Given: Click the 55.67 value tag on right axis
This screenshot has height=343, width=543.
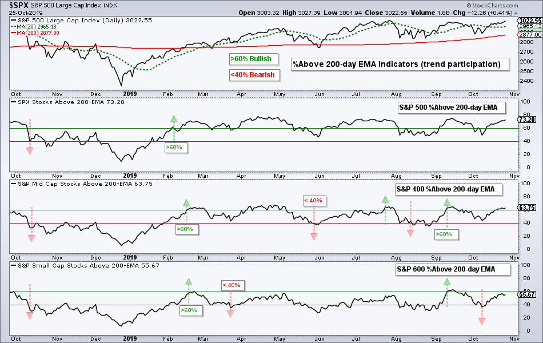Looking at the screenshot, I should point(527,294).
